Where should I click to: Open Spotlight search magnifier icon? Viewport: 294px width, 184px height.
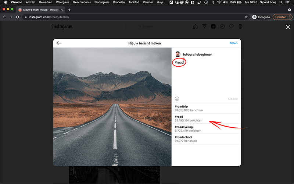click(281, 2)
